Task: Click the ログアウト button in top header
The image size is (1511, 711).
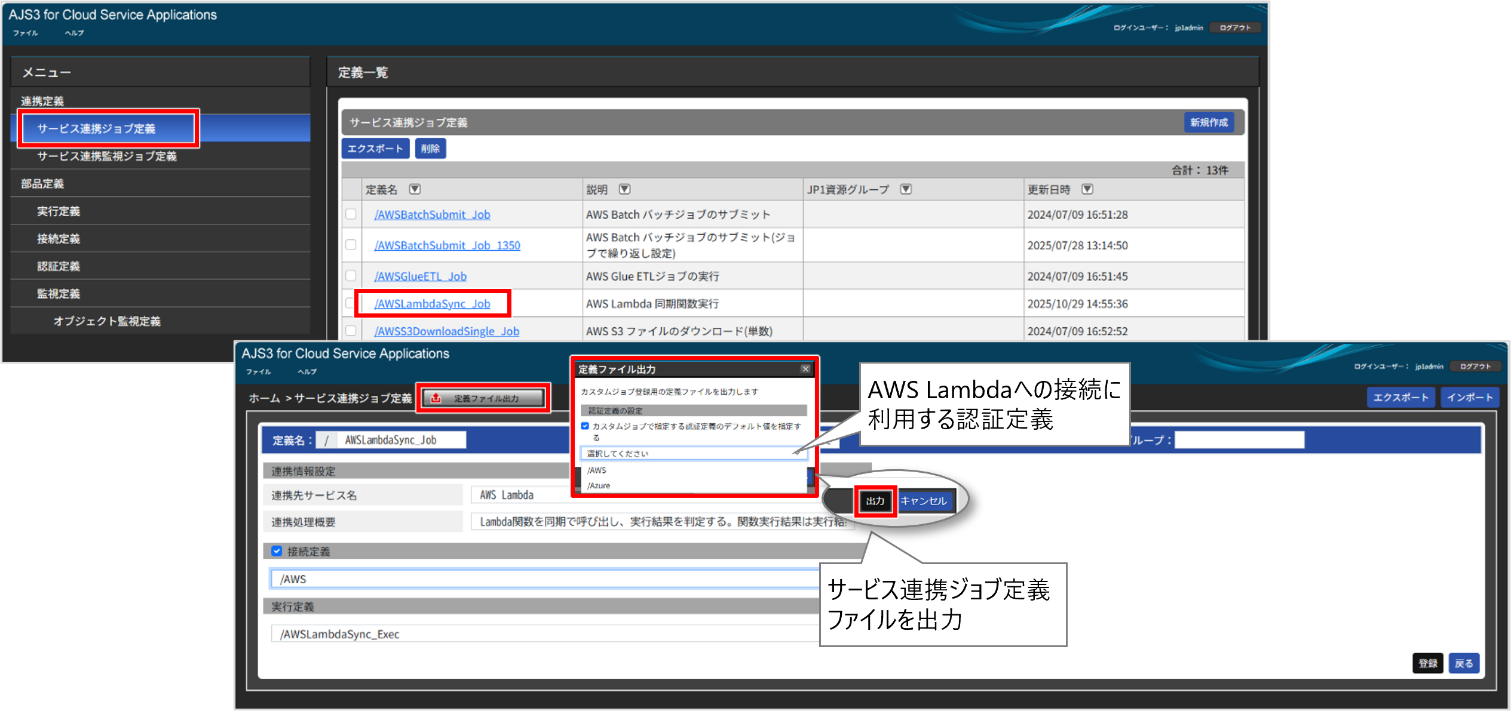Action: [x=1235, y=27]
